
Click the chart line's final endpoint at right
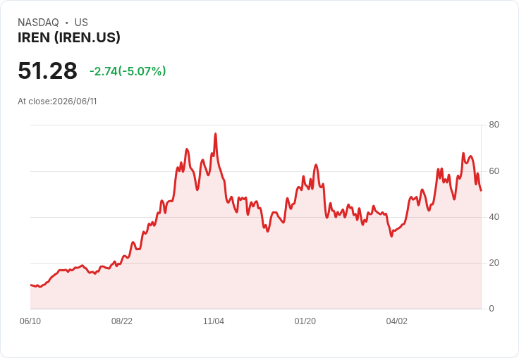(481, 190)
